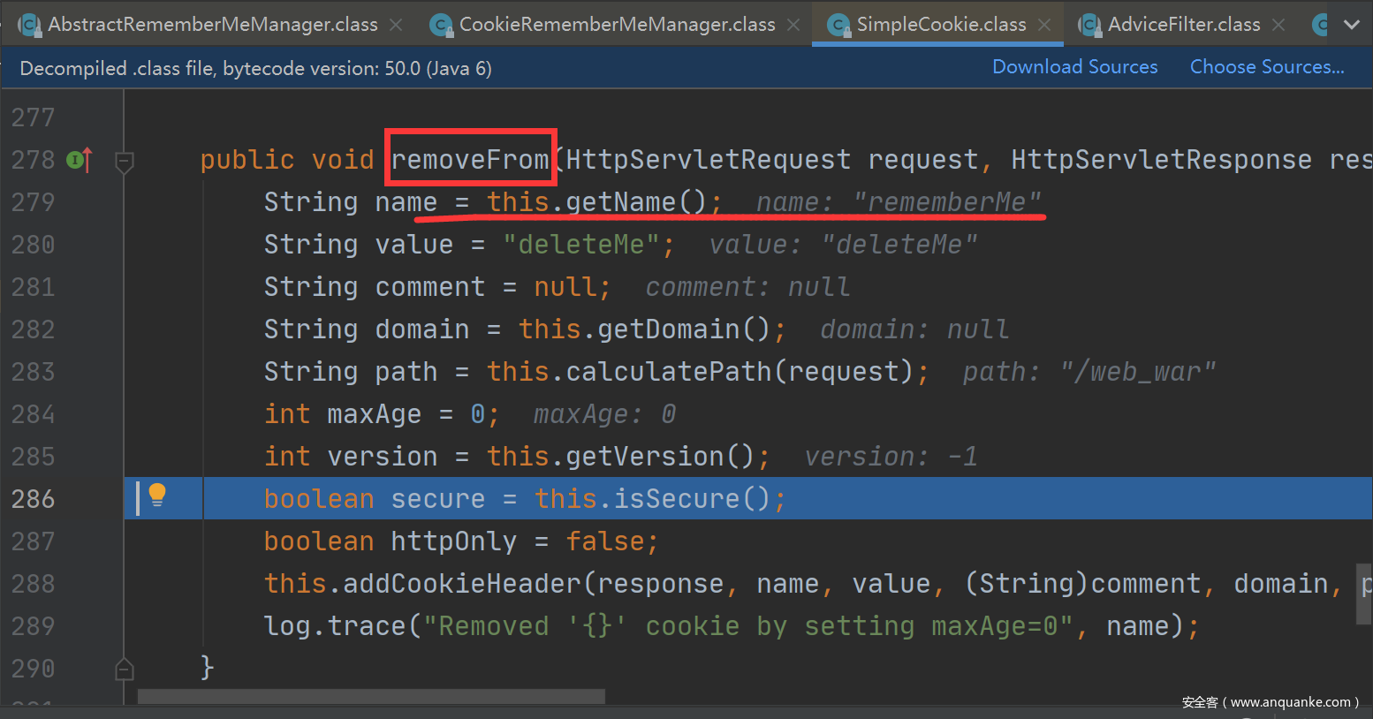Click line number 280 in the gutter
The width and height of the screenshot is (1373, 719).
(x=34, y=245)
